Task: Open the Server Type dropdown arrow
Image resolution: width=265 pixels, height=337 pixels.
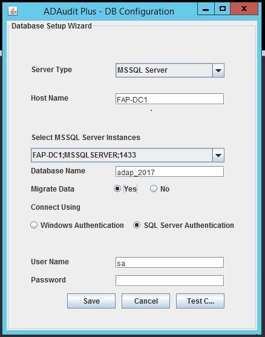Action: (218, 70)
